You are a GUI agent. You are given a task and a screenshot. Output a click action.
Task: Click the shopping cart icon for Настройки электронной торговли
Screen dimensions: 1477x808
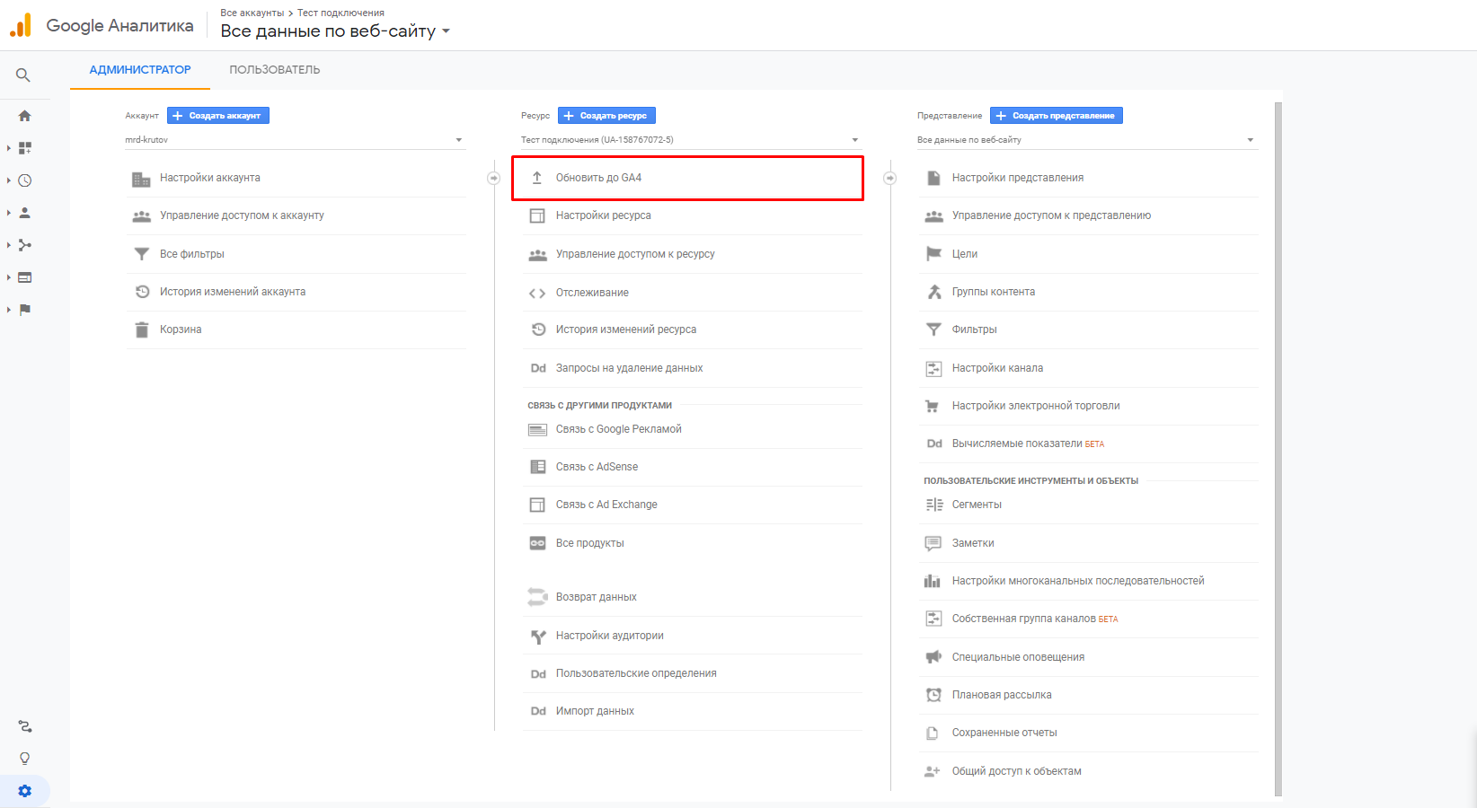tap(933, 406)
